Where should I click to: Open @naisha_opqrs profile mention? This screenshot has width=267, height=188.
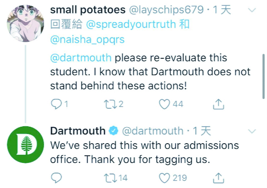[x=87, y=40]
